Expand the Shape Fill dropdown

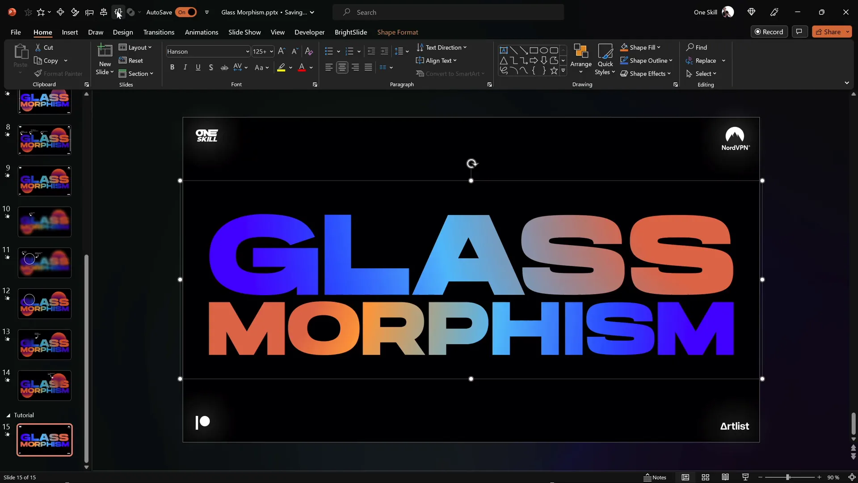coord(658,47)
